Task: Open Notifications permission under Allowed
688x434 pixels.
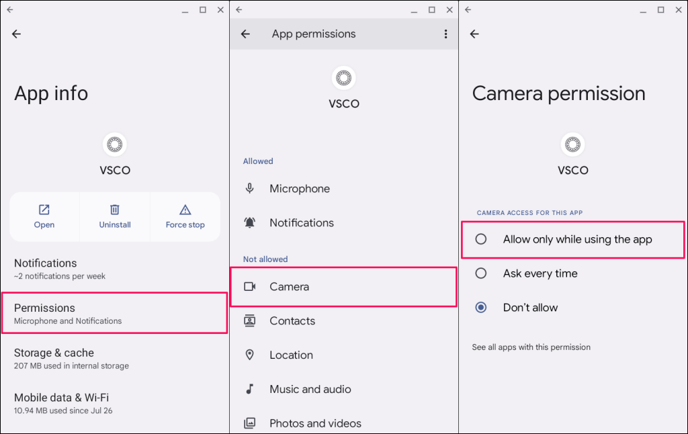Action: pos(343,223)
